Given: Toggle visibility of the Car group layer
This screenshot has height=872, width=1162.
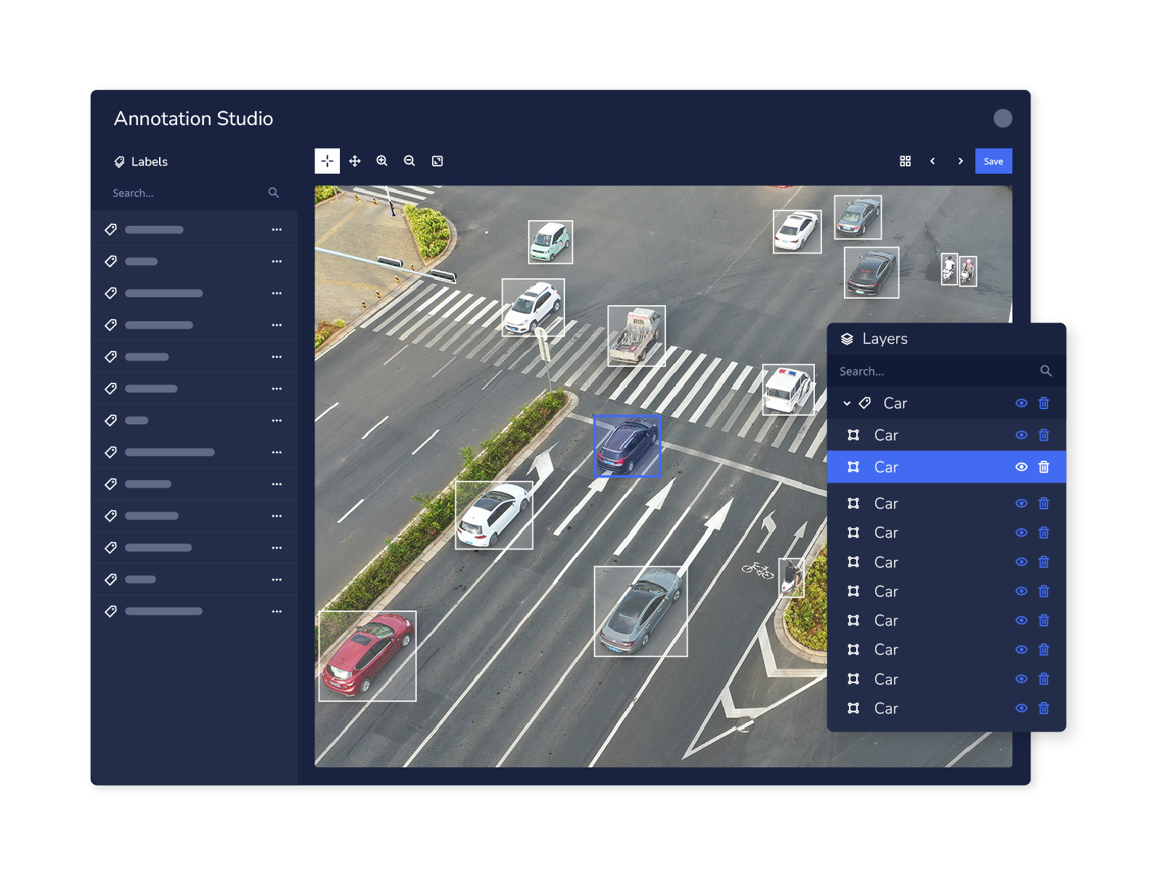Looking at the screenshot, I should pos(1021,403).
